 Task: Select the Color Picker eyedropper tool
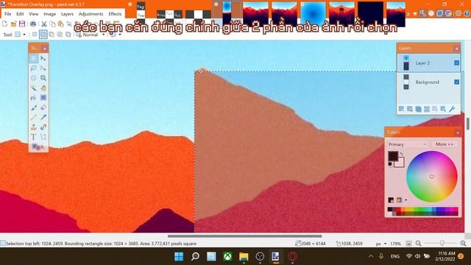[x=43, y=117]
